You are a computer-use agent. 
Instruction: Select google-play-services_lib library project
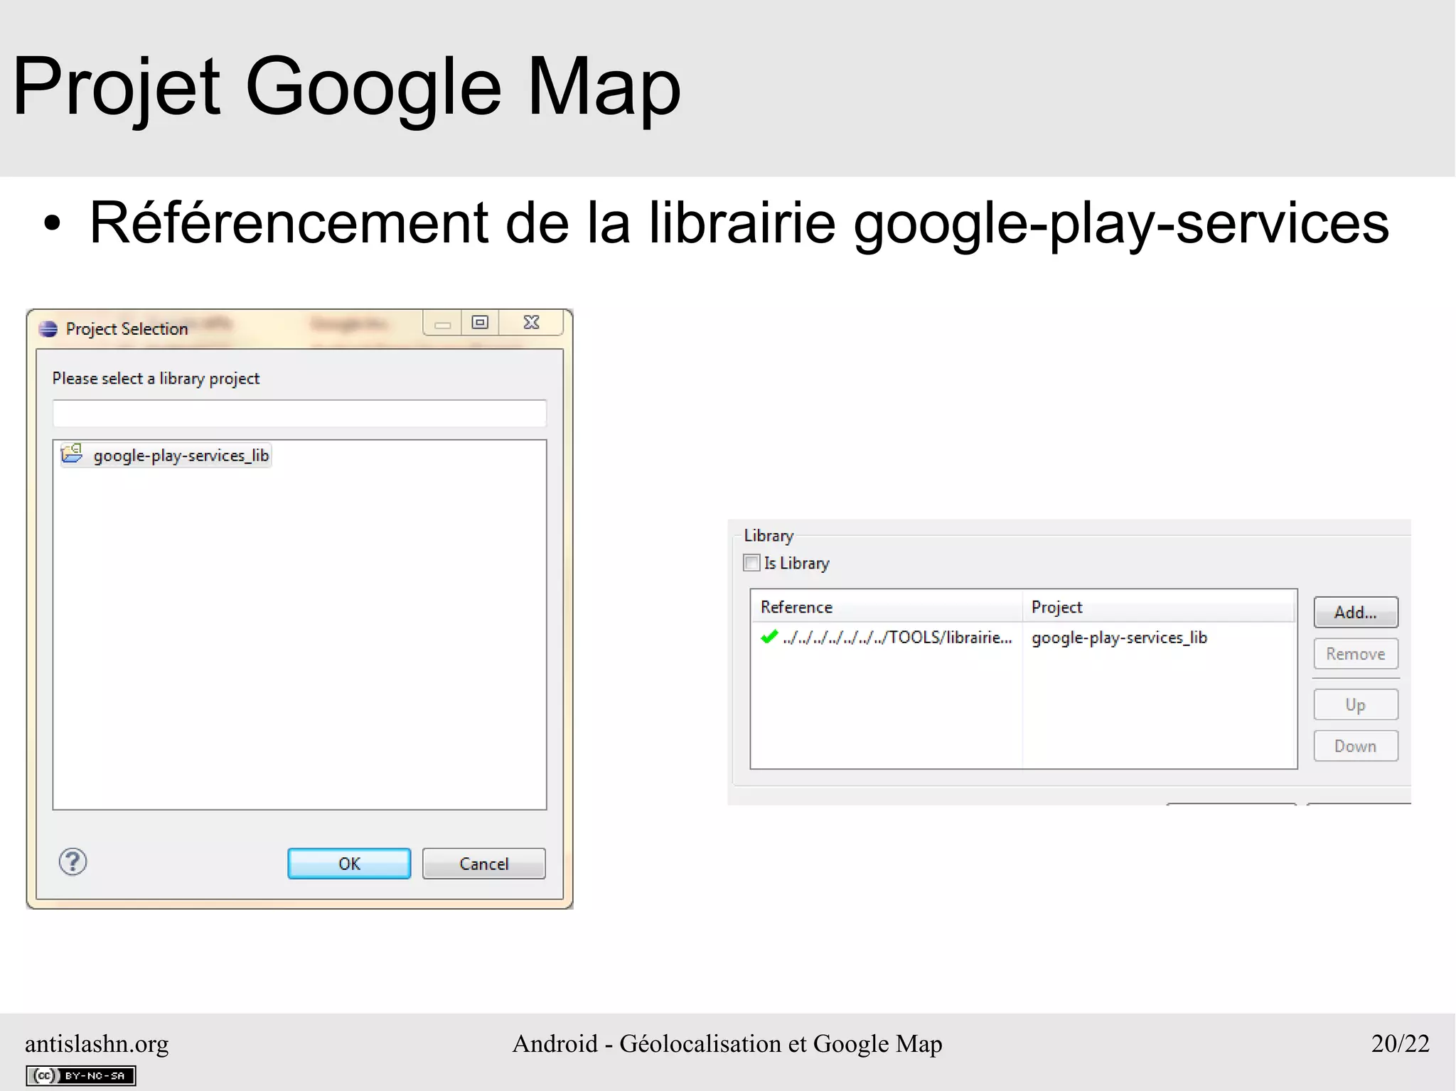166,455
